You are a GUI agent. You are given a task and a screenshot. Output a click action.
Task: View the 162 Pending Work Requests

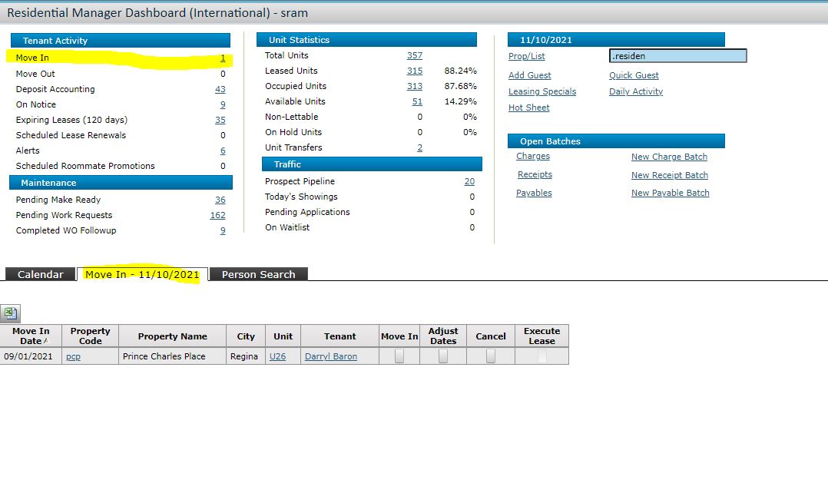[x=217, y=215]
